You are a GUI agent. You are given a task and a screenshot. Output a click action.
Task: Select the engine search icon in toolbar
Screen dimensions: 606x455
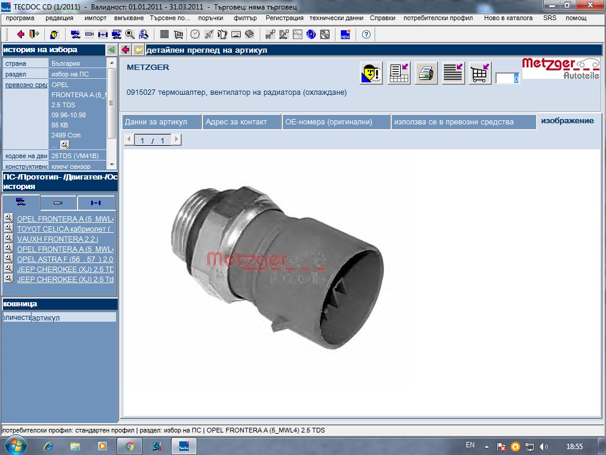click(x=89, y=34)
